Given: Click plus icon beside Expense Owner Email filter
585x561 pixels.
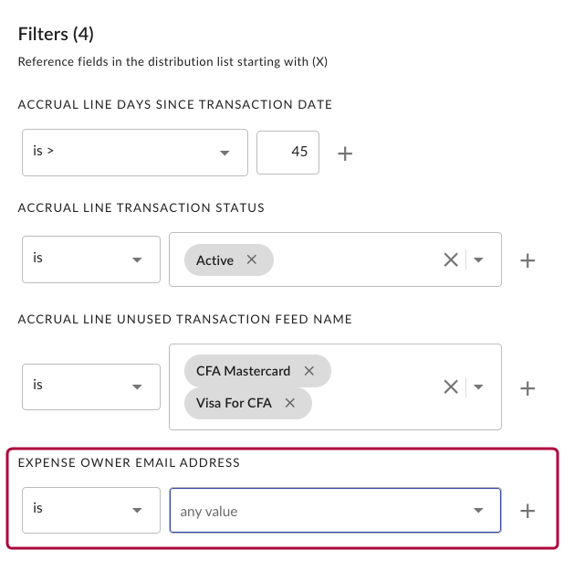Looking at the screenshot, I should tap(527, 511).
